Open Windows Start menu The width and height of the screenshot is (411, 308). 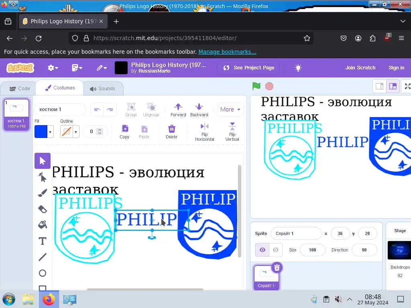click(x=9, y=299)
